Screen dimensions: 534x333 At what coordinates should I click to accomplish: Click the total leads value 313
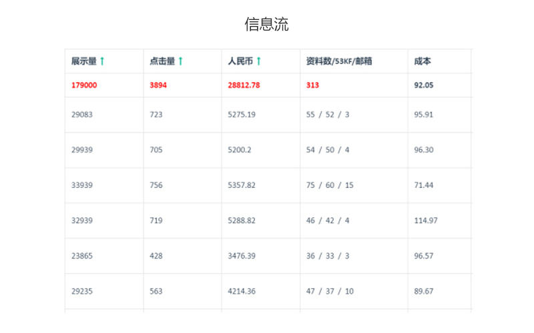(x=313, y=85)
